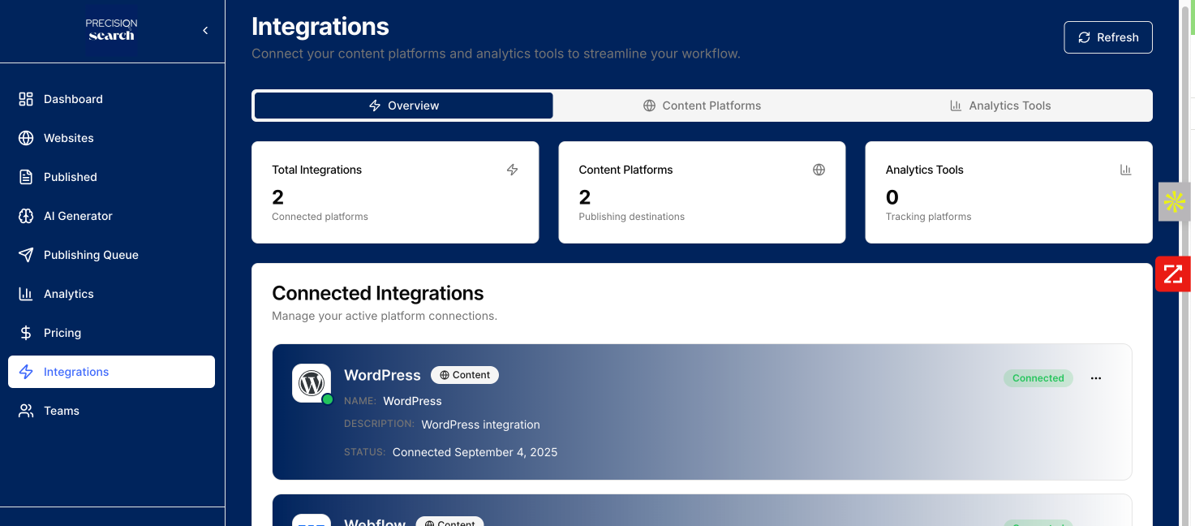Go to Dashboard in sidebar
This screenshot has width=1195, height=526.
click(111, 99)
